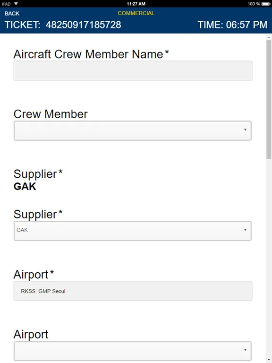The image size is (272, 363).
Task: Click the IPAD carrier label
Action: click(x=6, y=4)
